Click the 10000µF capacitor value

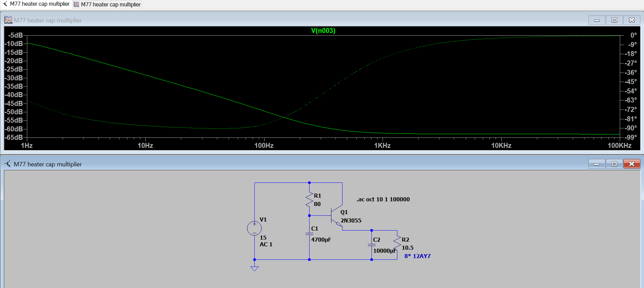[x=385, y=251]
